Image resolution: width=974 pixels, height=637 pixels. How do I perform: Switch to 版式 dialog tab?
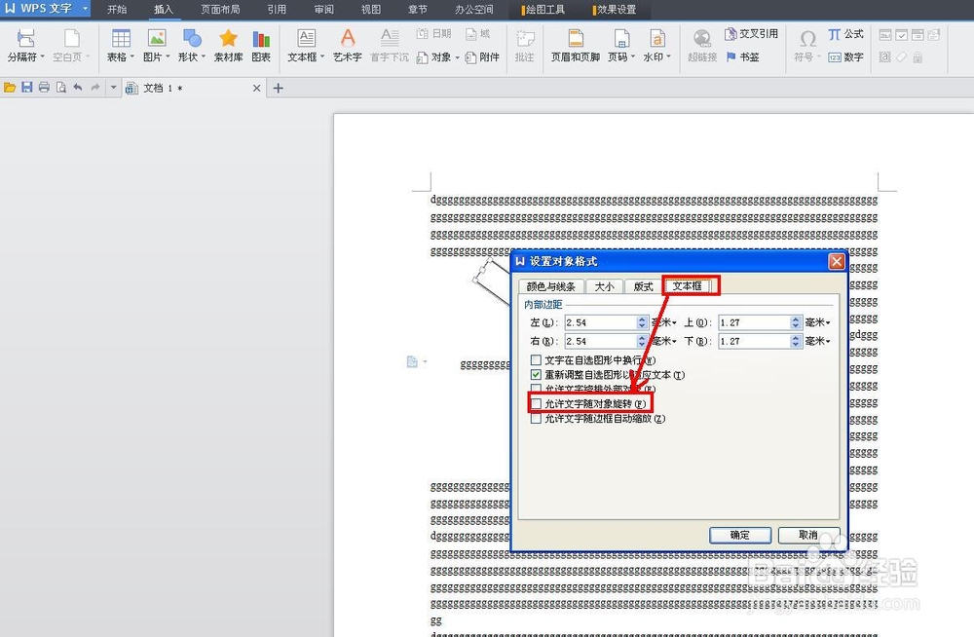tap(643, 286)
